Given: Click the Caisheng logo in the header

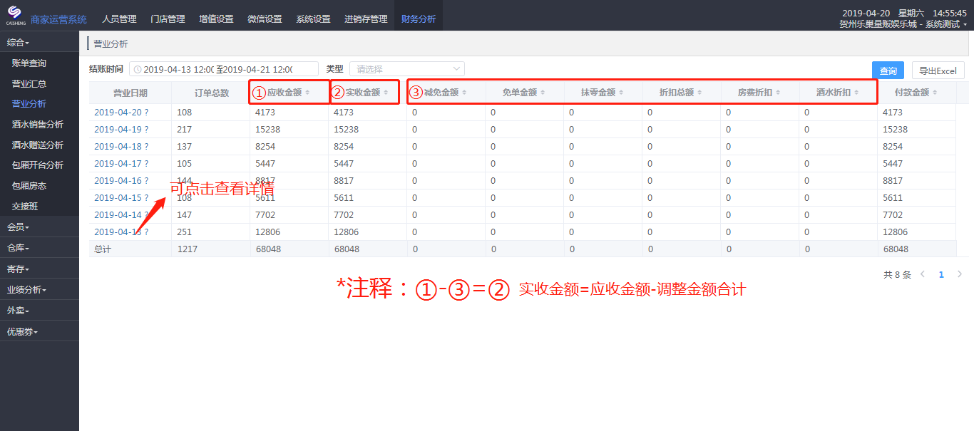Looking at the screenshot, I should pyautogui.click(x=14, y=14).
